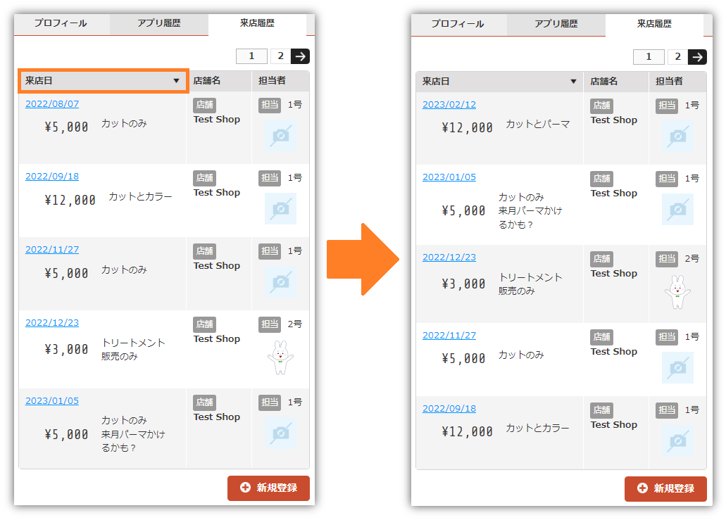726x520 pixels.
Task: Click no-photo icon for right 2023/01/05 row
Action: coord(677,210)
